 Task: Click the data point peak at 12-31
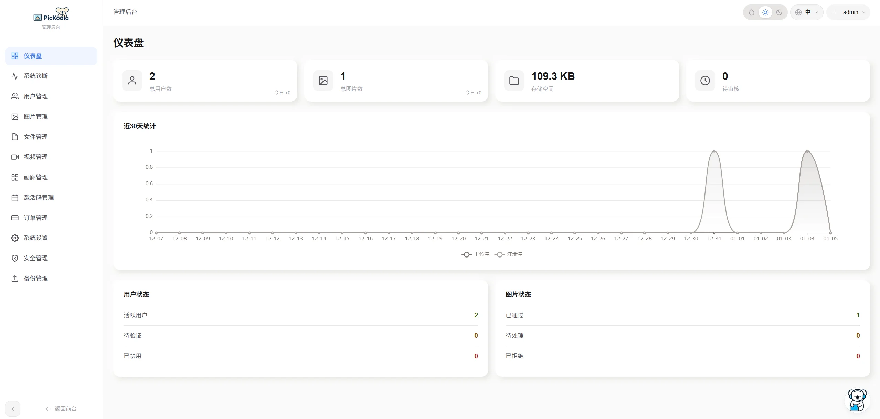pyautogui.click(x=714, y=150)
